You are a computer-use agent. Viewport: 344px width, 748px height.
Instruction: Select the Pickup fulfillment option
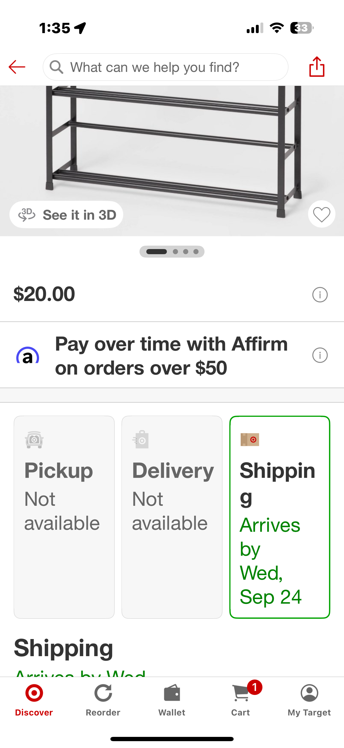tap(64, 517)
